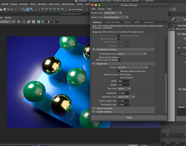Viewport: 186px width, 146px height.
Task: Select by component type mode icon
Action: pyautogui.click(x=32, y=9)
